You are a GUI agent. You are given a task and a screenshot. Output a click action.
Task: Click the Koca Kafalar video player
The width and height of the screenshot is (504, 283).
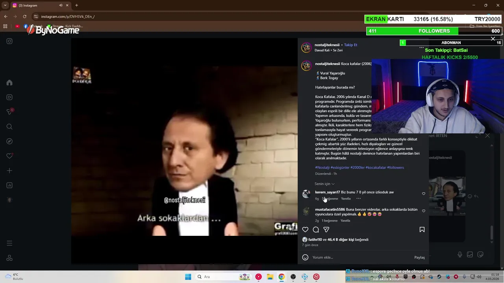[x=184, y=151]
